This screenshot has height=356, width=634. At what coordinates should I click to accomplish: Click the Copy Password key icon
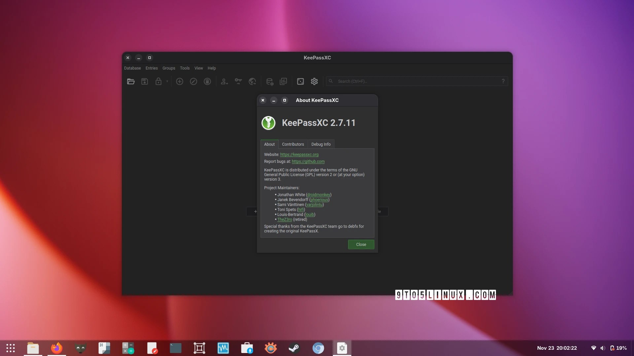[238, 81]
